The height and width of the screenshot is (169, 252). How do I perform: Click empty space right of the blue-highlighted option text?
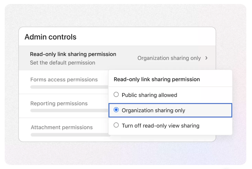(x=209, y=110)
